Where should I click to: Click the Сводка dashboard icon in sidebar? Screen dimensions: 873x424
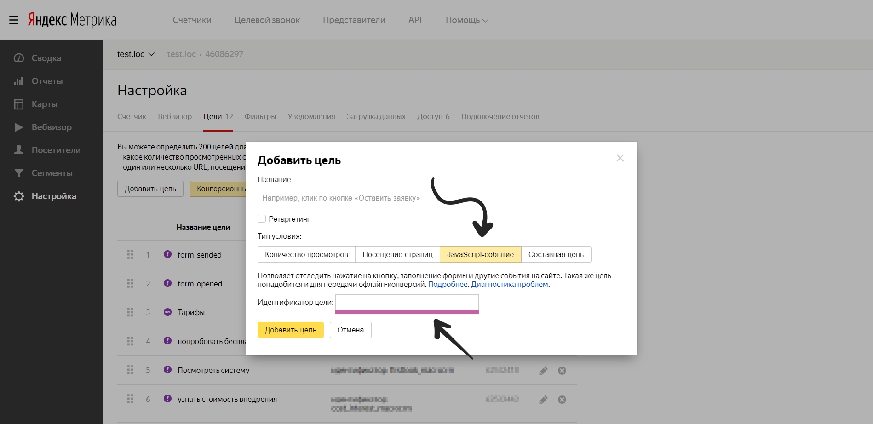[x=19, y=58]
